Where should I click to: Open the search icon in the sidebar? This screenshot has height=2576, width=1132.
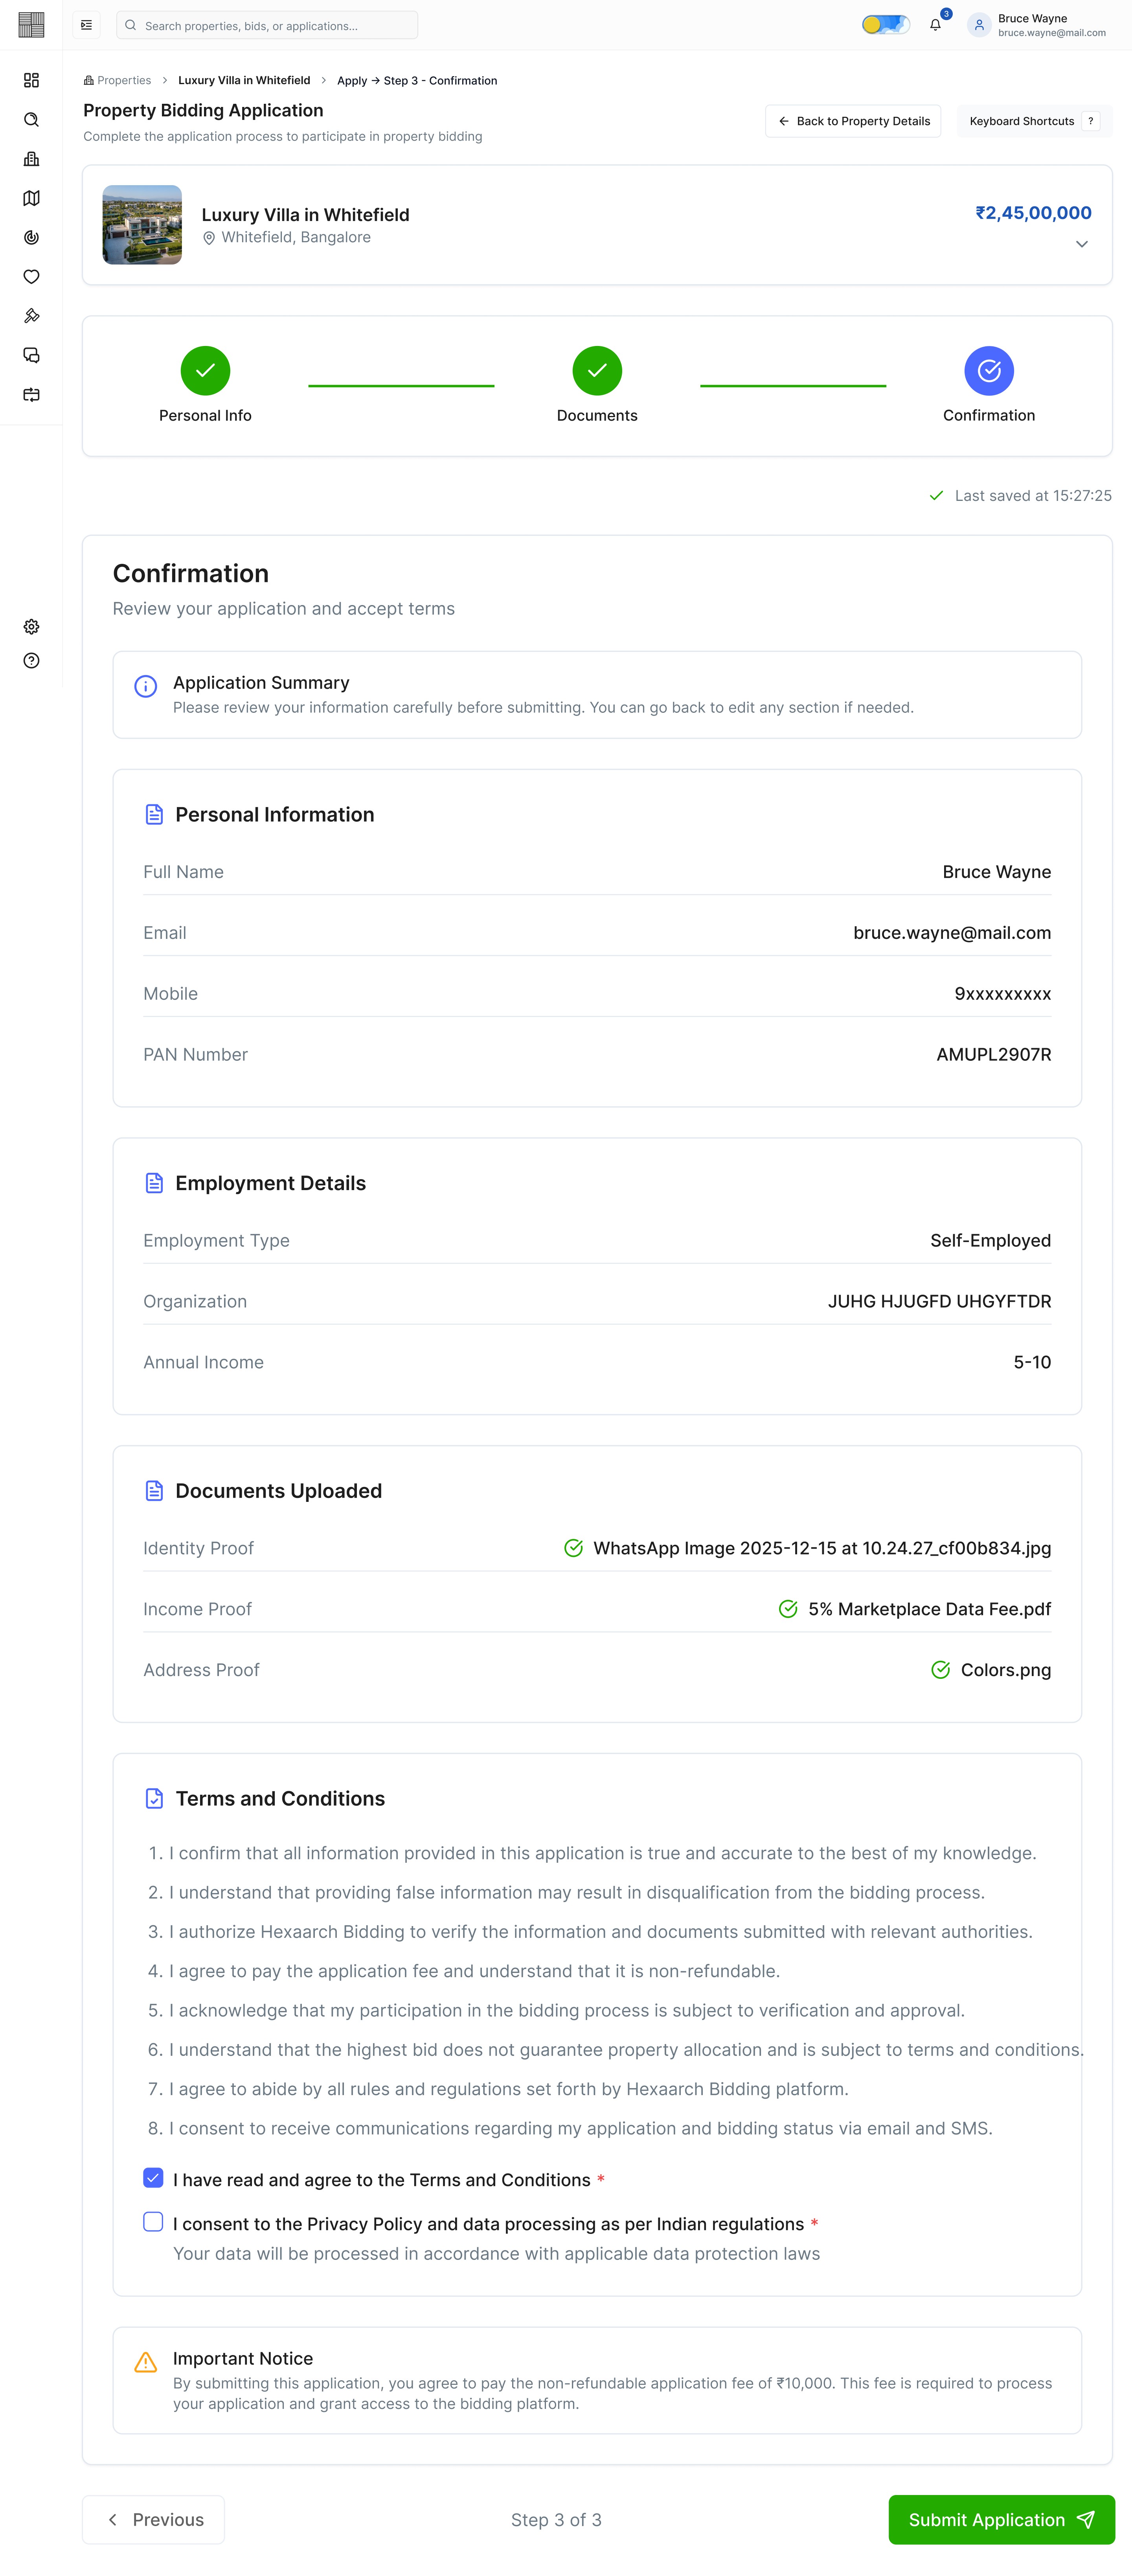click(31, 120)
